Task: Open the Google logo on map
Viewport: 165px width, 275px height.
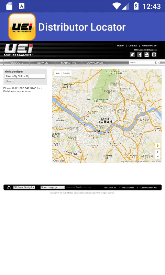Action: click(58, 161)
